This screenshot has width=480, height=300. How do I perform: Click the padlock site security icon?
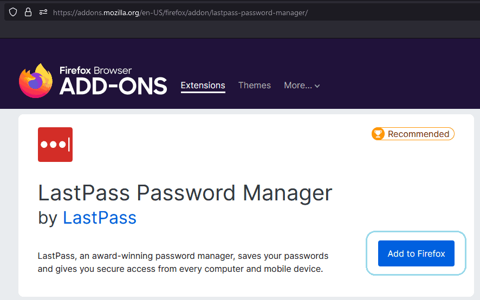coord(28,12)
